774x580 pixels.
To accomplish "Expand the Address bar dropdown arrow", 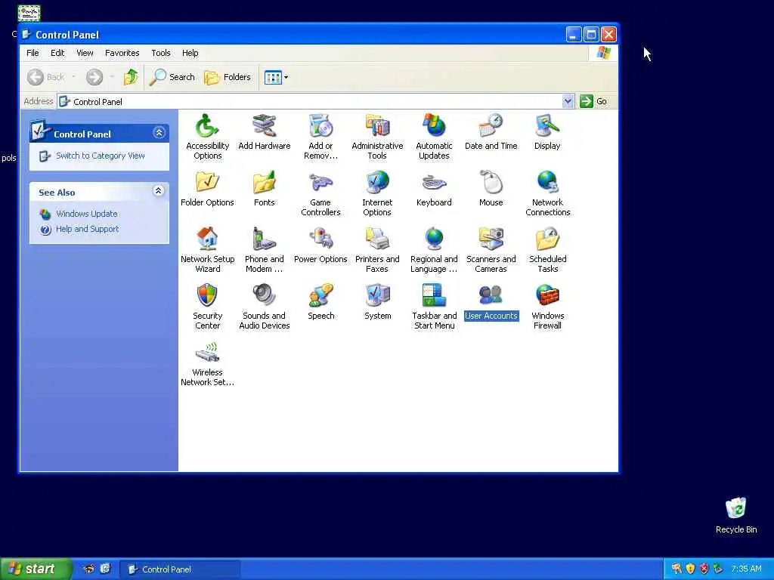I will (568, 101).
